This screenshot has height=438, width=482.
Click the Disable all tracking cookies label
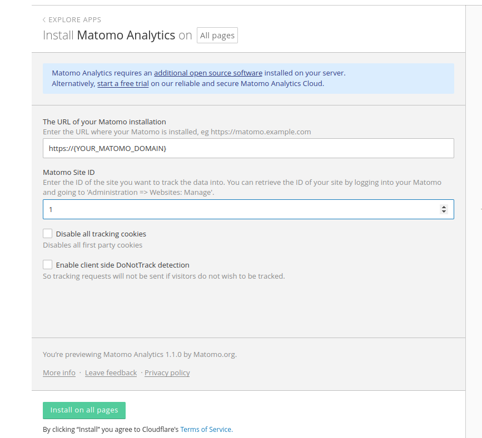coord(101,234)
